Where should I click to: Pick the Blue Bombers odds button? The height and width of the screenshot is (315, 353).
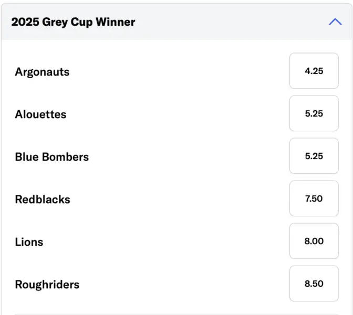(314, 156)
